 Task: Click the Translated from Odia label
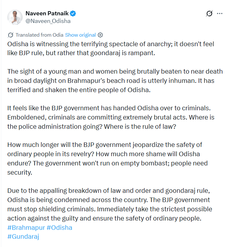point(39,35)
